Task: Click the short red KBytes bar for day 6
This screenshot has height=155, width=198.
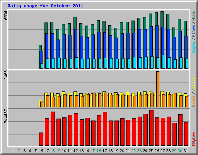Action: pos(41,139)
